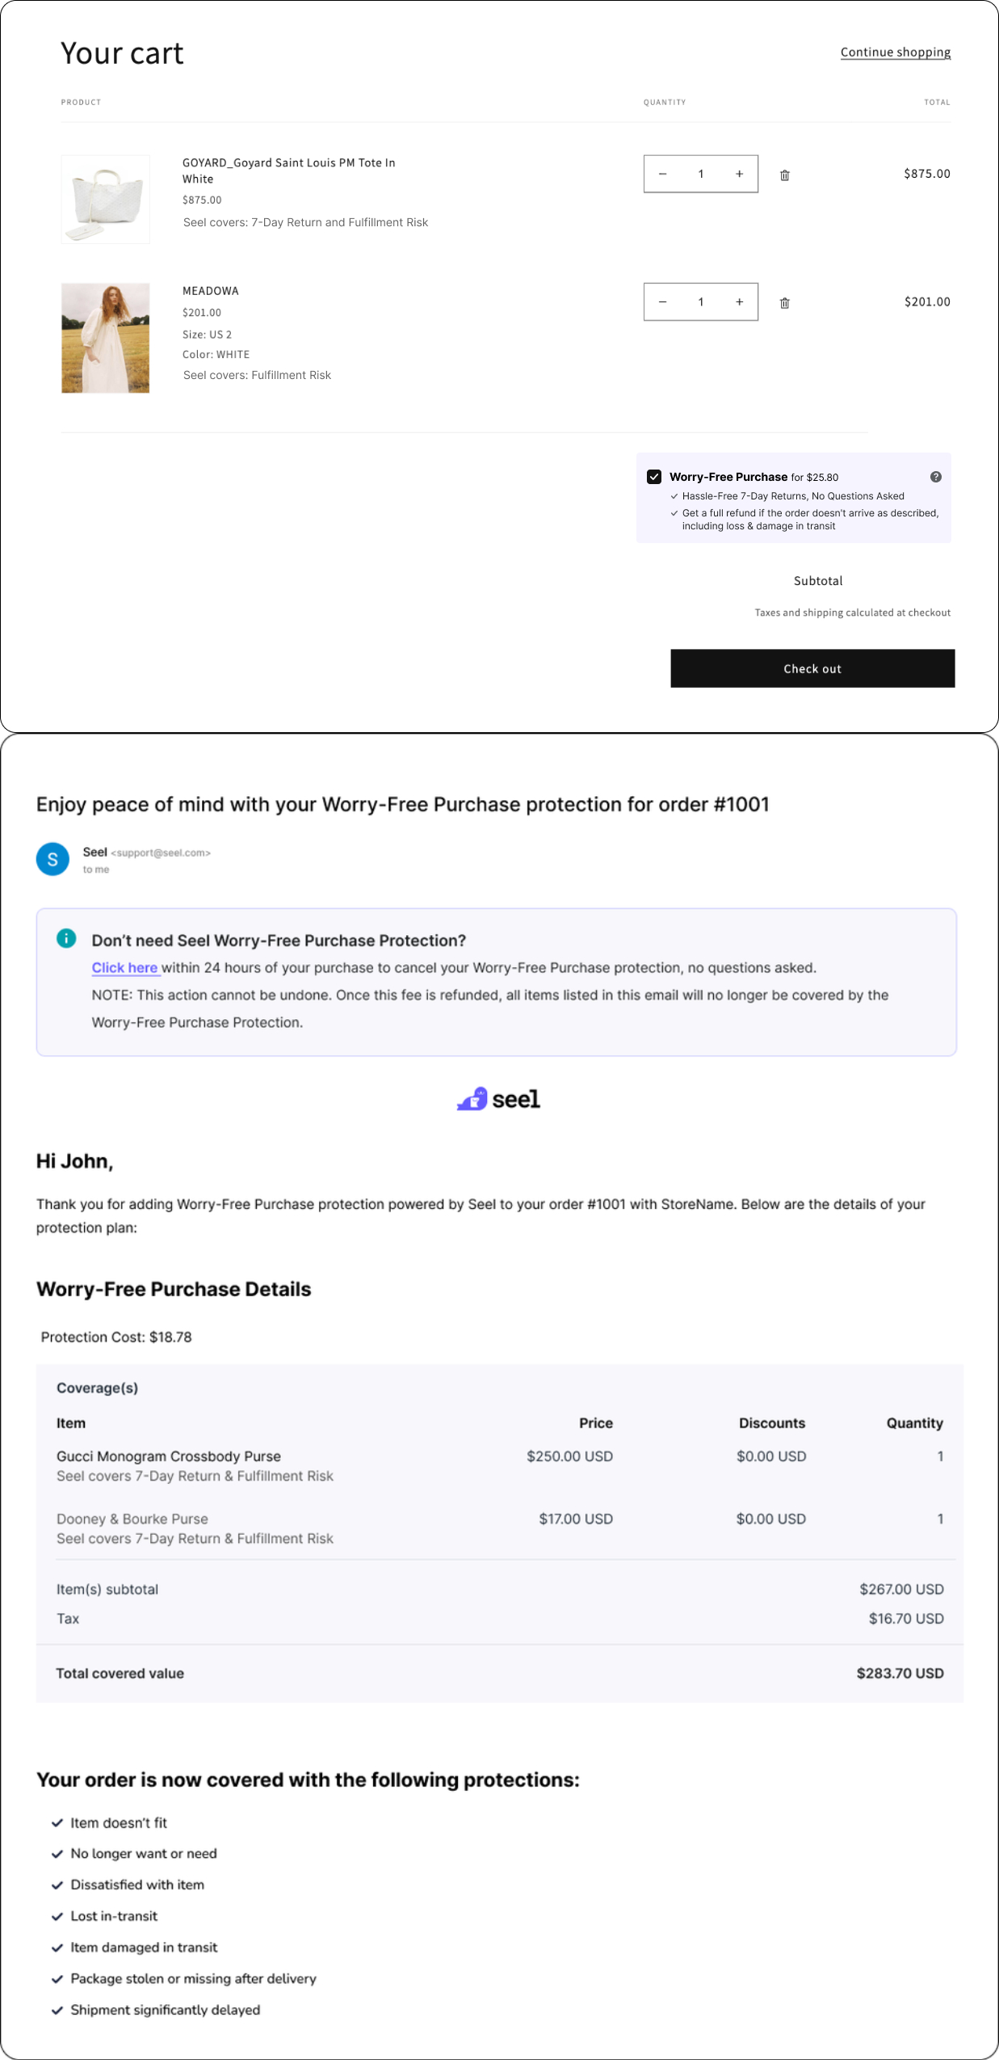
Task: Click the Goyard tote quantity field
Action: point(700,174)
